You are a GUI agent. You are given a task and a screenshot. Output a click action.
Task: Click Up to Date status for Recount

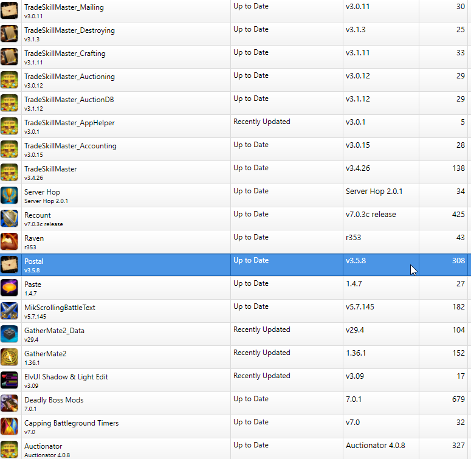point(251,214)
